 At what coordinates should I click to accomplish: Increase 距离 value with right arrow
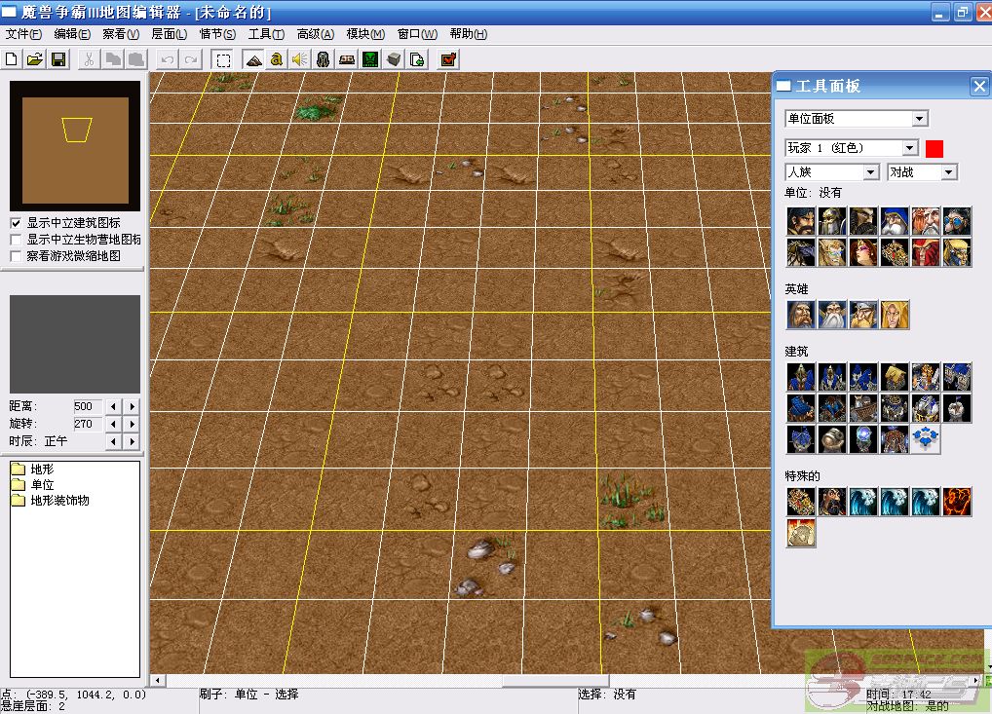coord(132,407)
